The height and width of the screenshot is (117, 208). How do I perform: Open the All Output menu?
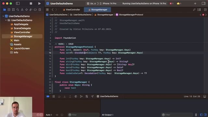[x=108, y=115]
